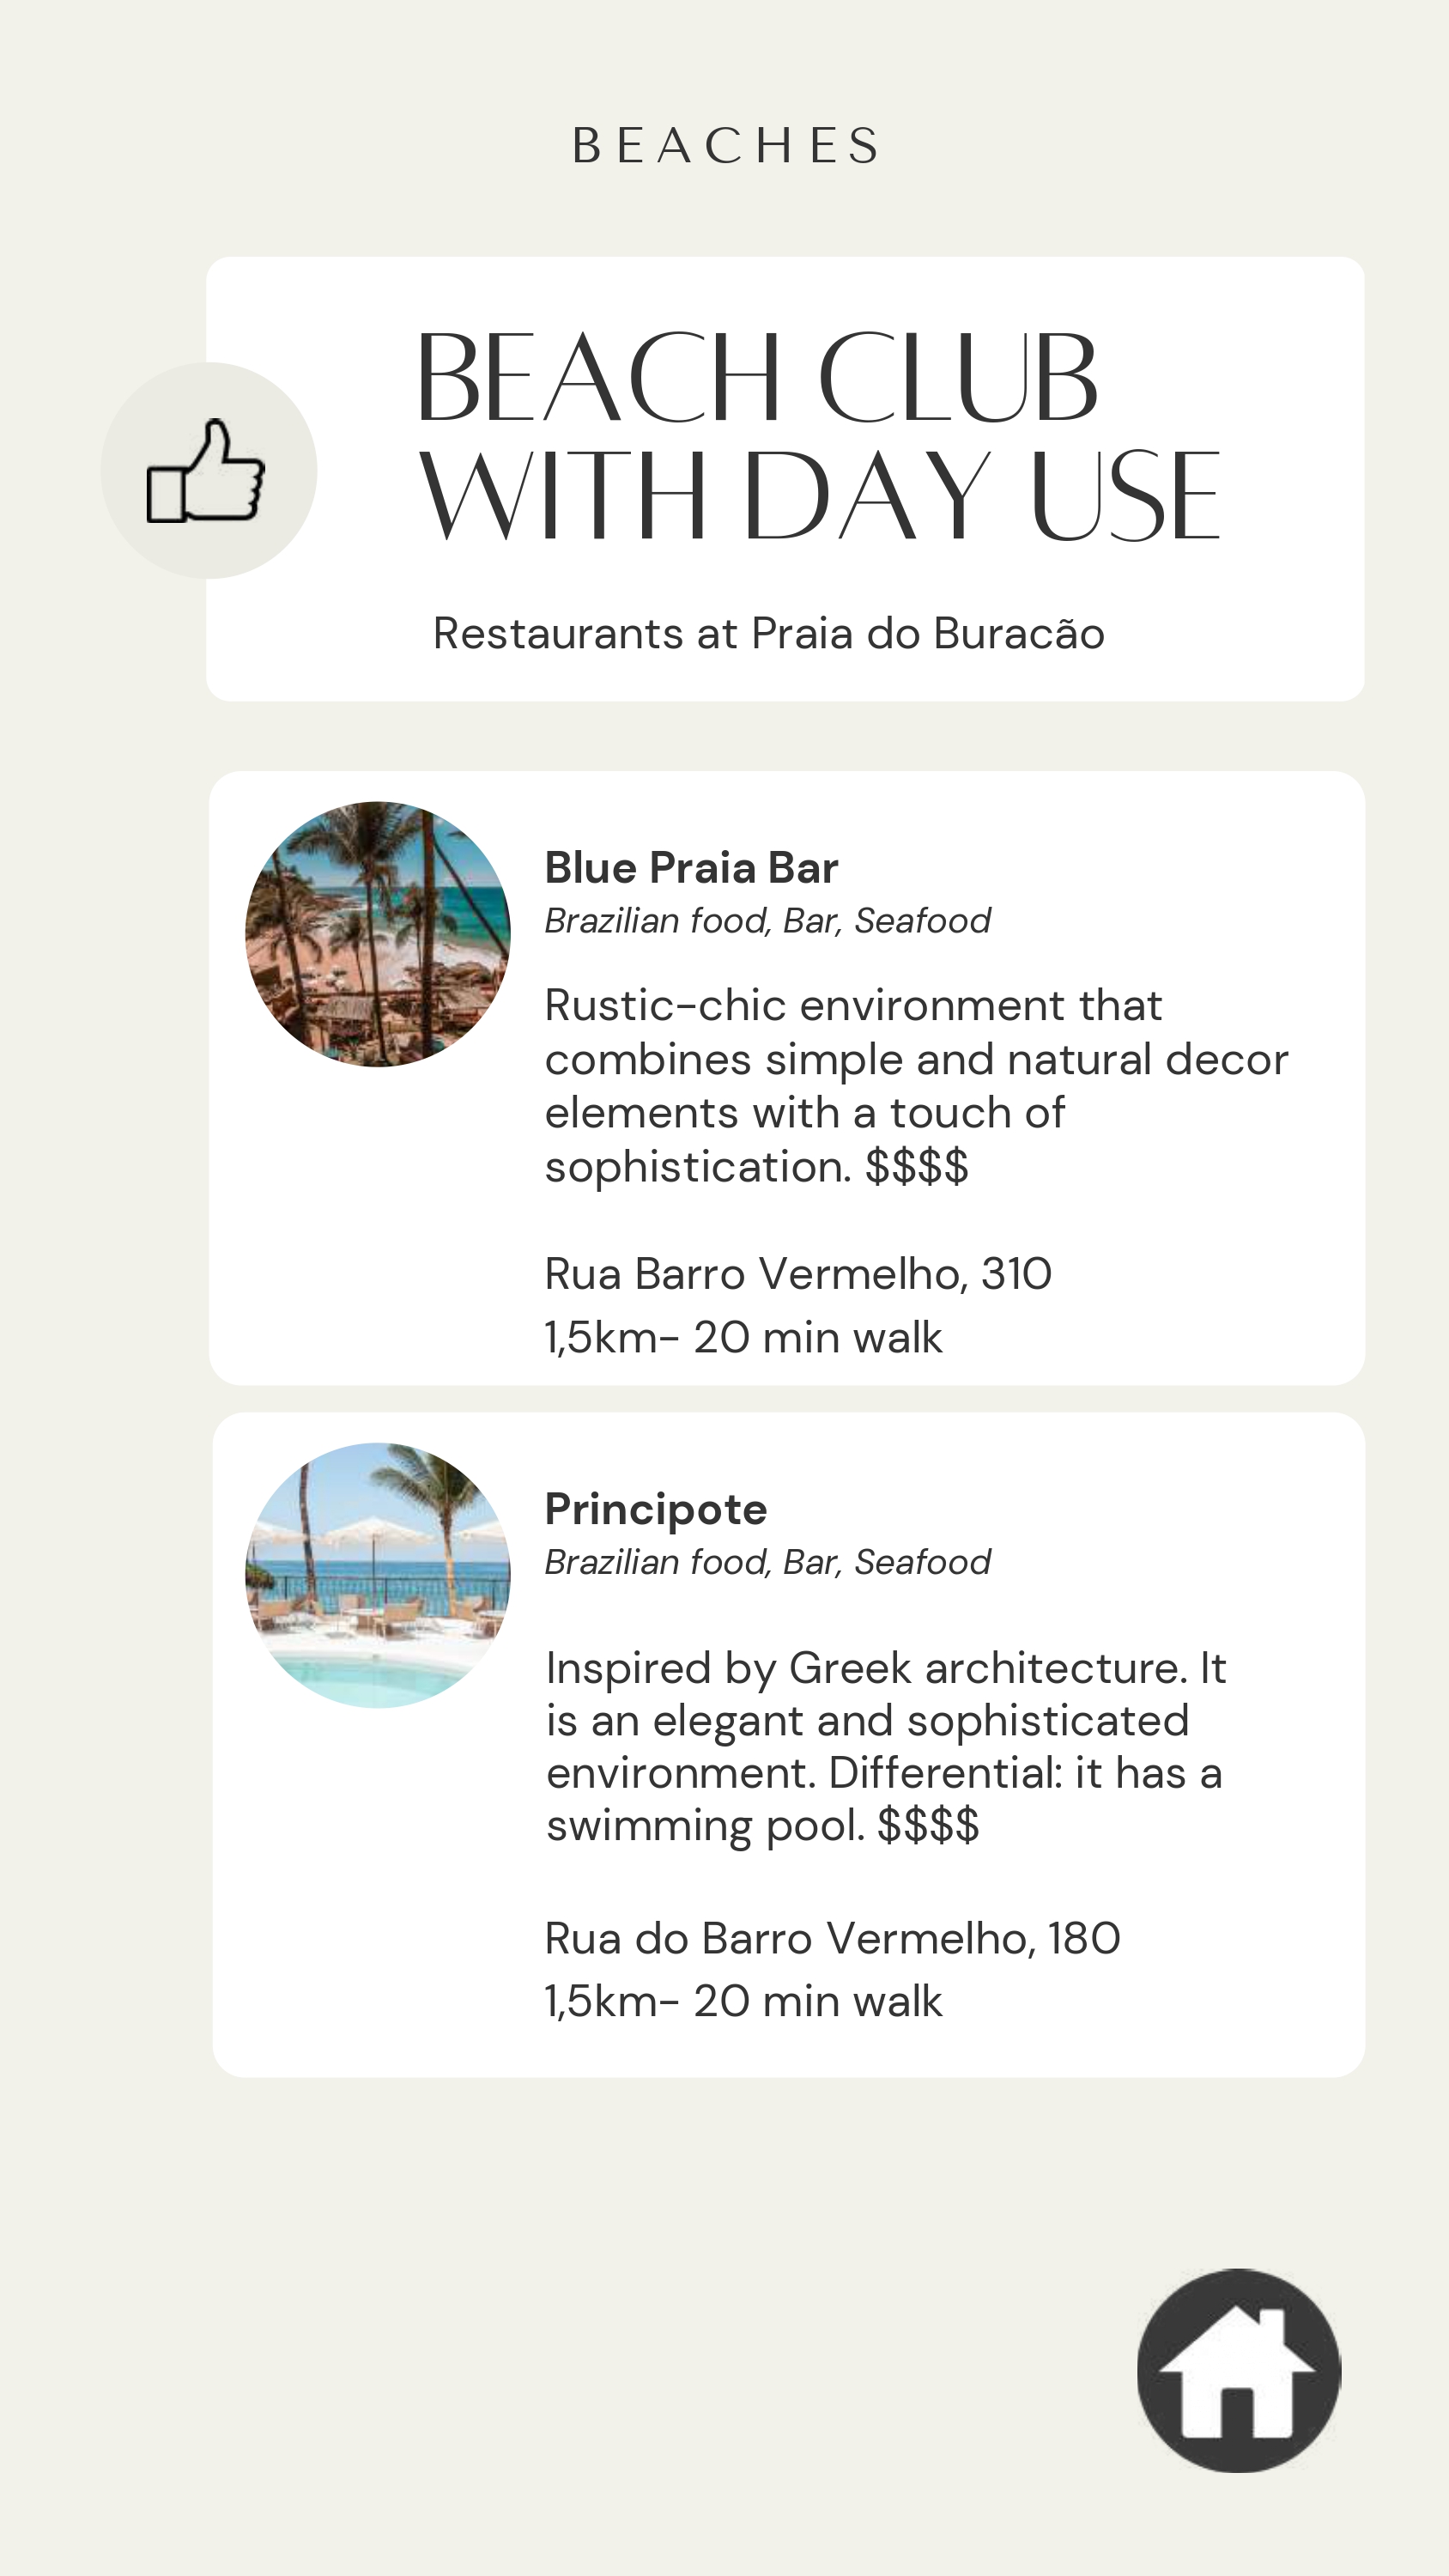Click the walking distance below the 310 address

pyautogui.click(x=743, y=1338)
